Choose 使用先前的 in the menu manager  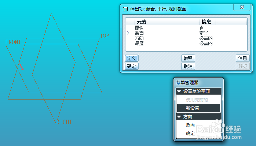[x=198, y=100]
